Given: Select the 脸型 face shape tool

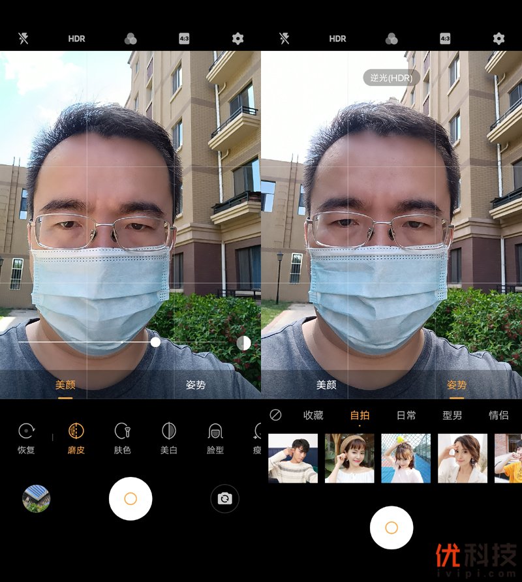Looking at the screenshot, I should click(215, 438).
